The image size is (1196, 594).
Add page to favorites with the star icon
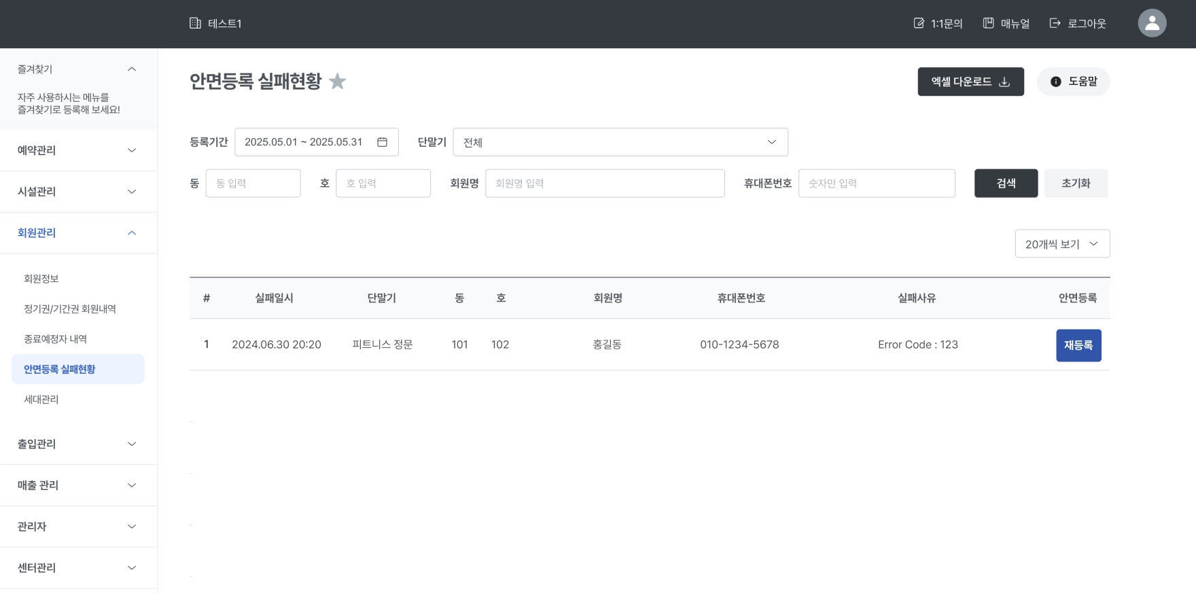(337, 82)
